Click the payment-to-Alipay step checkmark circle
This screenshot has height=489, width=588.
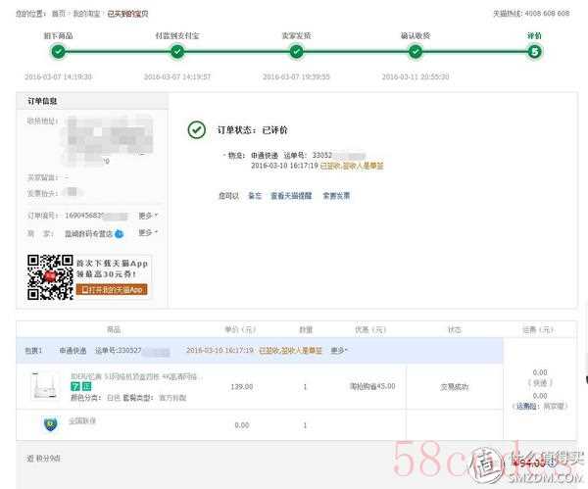click(177, 51)
